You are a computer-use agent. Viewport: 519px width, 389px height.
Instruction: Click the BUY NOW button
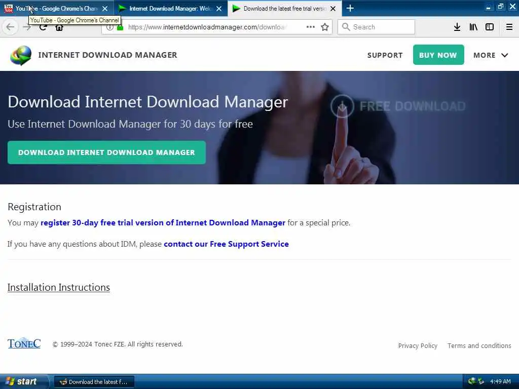438,55
